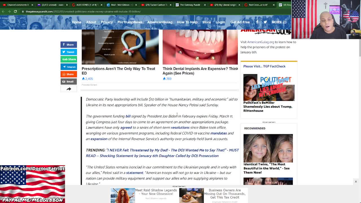Go forward using the browser forward arrow
361x203 pixels.
(x=9, y=12)
